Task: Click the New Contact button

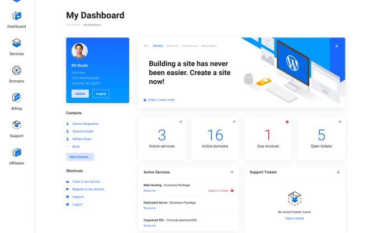Action: pos(80,157)
